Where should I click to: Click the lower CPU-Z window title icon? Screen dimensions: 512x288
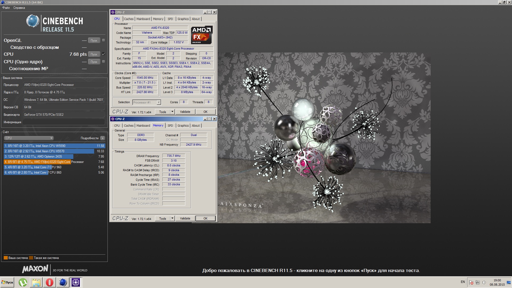point(113,119)
